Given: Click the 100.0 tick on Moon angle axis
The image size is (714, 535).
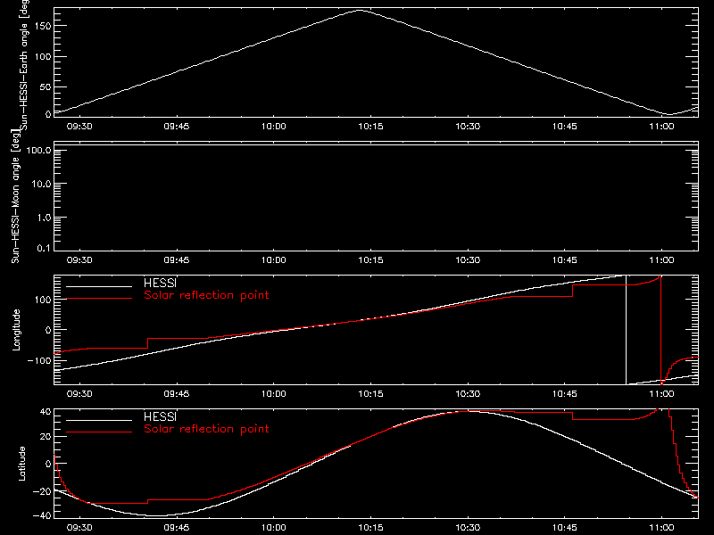Looking at the screenshot, I should 39,151.
